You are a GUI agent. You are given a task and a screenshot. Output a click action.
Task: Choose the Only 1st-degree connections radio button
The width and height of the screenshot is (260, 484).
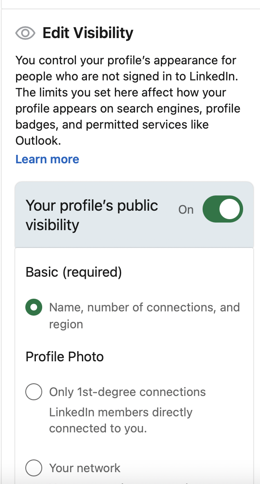coord(34,392)
